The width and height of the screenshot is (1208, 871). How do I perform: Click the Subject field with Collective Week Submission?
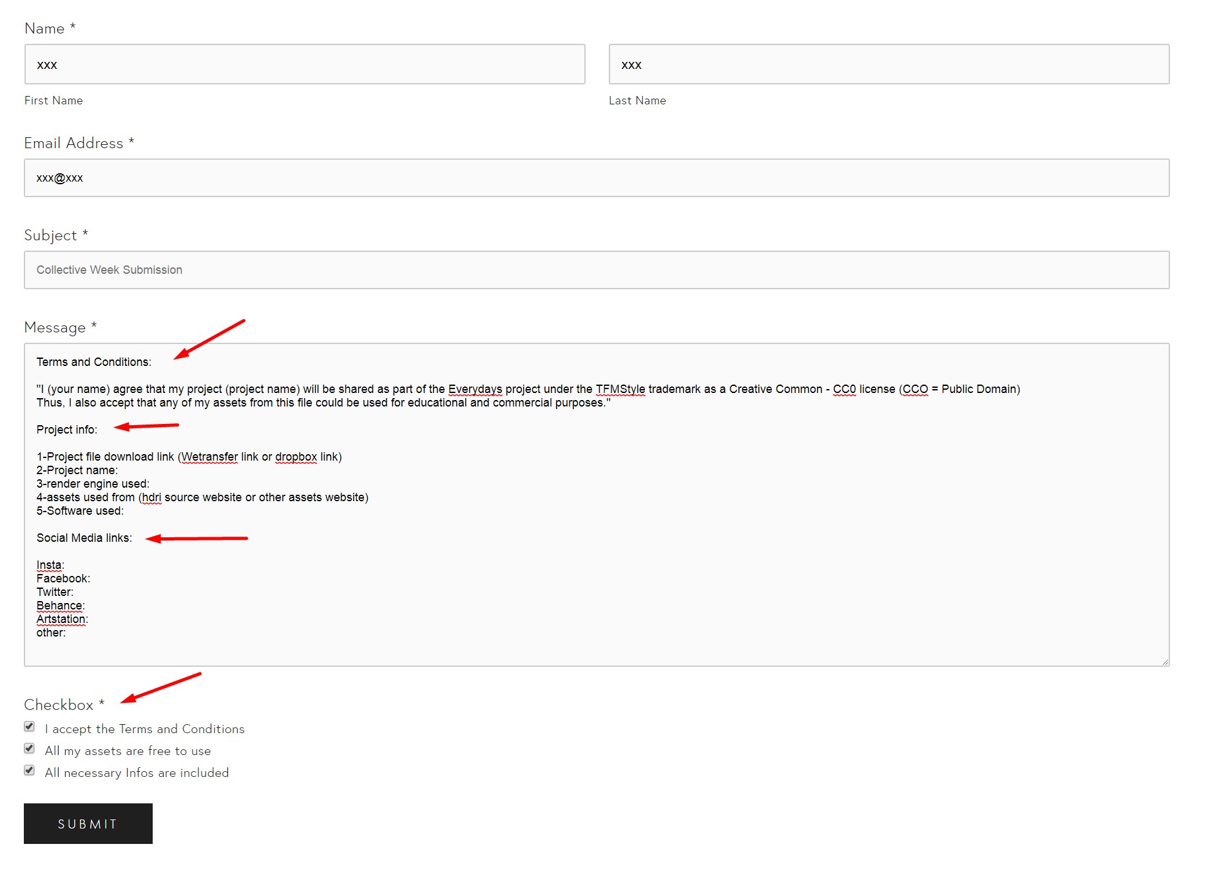pos(597,270)
